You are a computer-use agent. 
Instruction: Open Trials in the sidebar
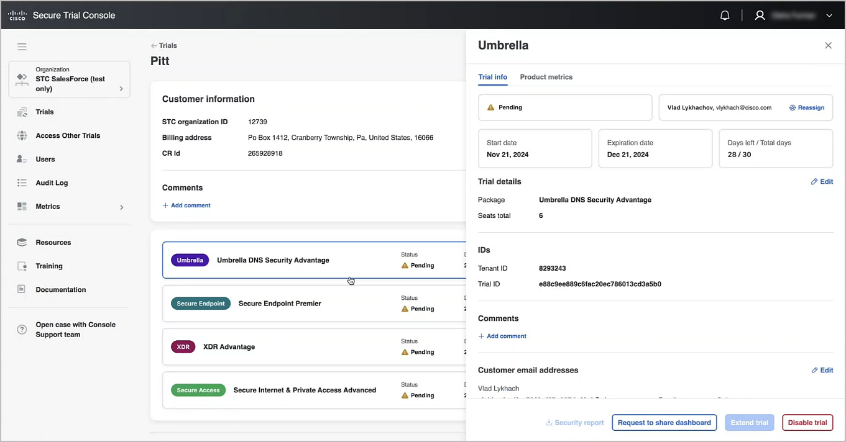pos(45,112)
